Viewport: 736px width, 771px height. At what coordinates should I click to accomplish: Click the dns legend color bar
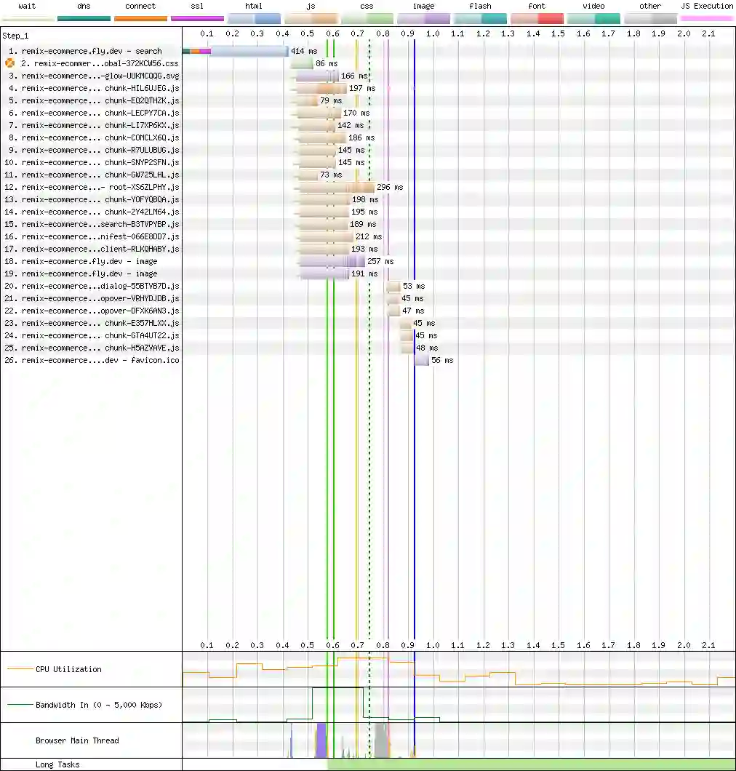[84, 19]
